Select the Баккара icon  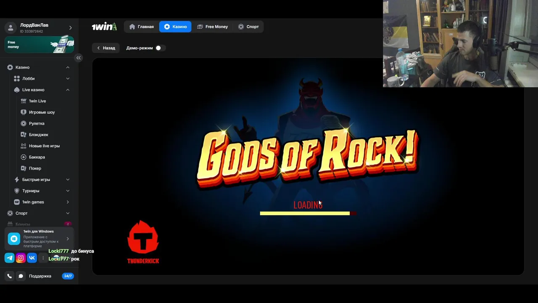click(24, 157)
